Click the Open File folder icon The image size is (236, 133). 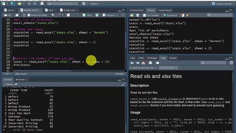pos(20,4)
